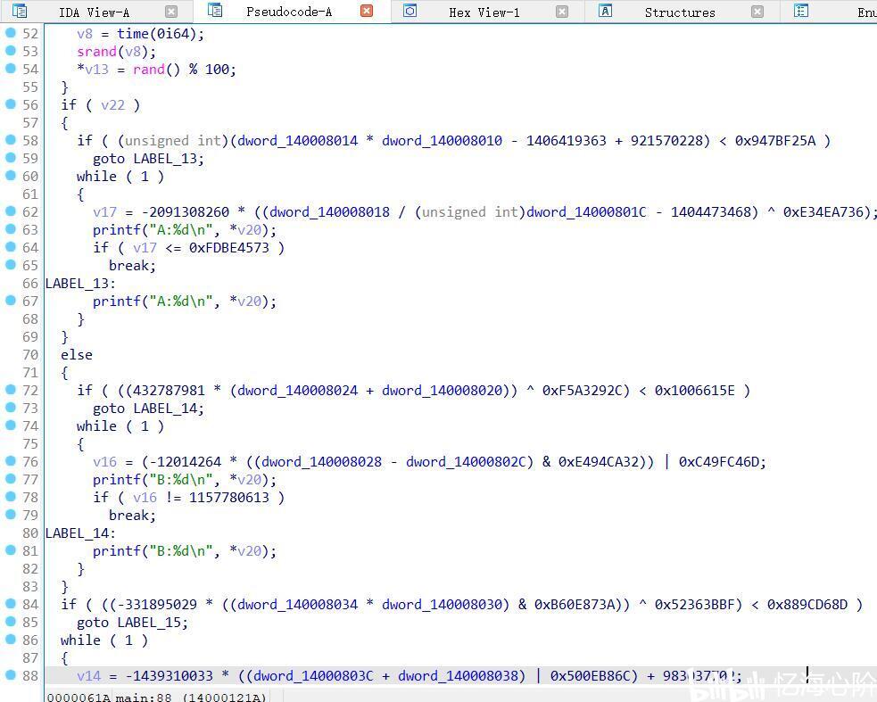Toggle breakpoint dot on line 52
This screenshot has width=877, height=702.
click(x=10, y=33)
